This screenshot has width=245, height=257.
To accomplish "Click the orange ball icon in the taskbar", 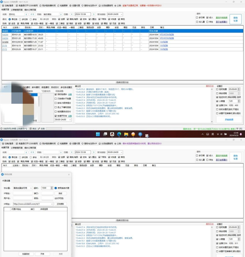I will pos(133,134).
